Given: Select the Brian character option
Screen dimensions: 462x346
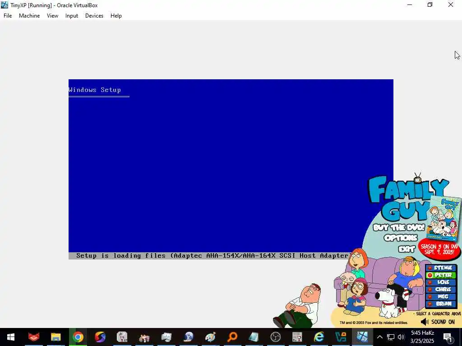Looking at the screenshot, I should (x=441, y=304).
